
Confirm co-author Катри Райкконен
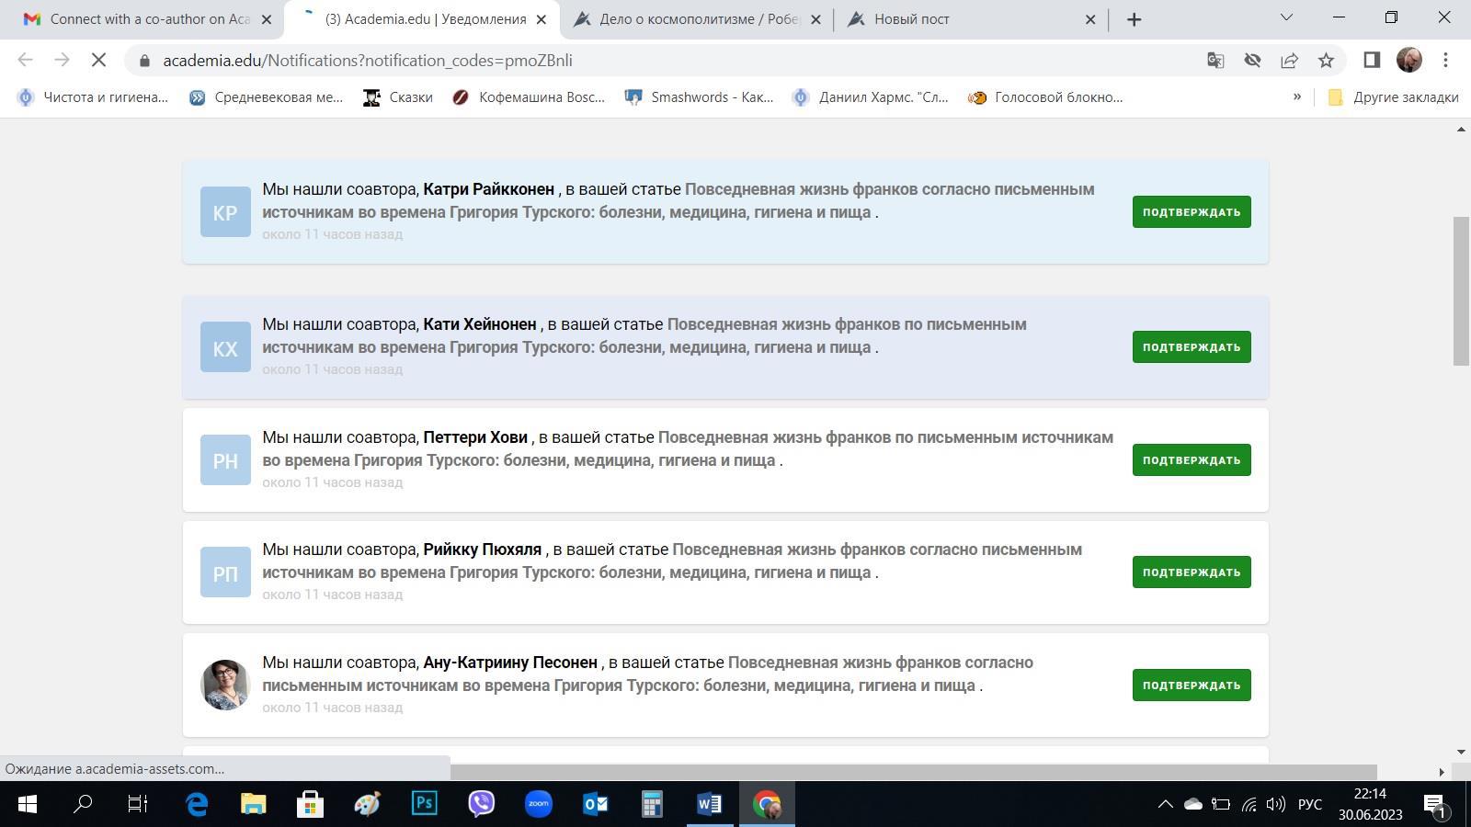(x=1191, y=212)
